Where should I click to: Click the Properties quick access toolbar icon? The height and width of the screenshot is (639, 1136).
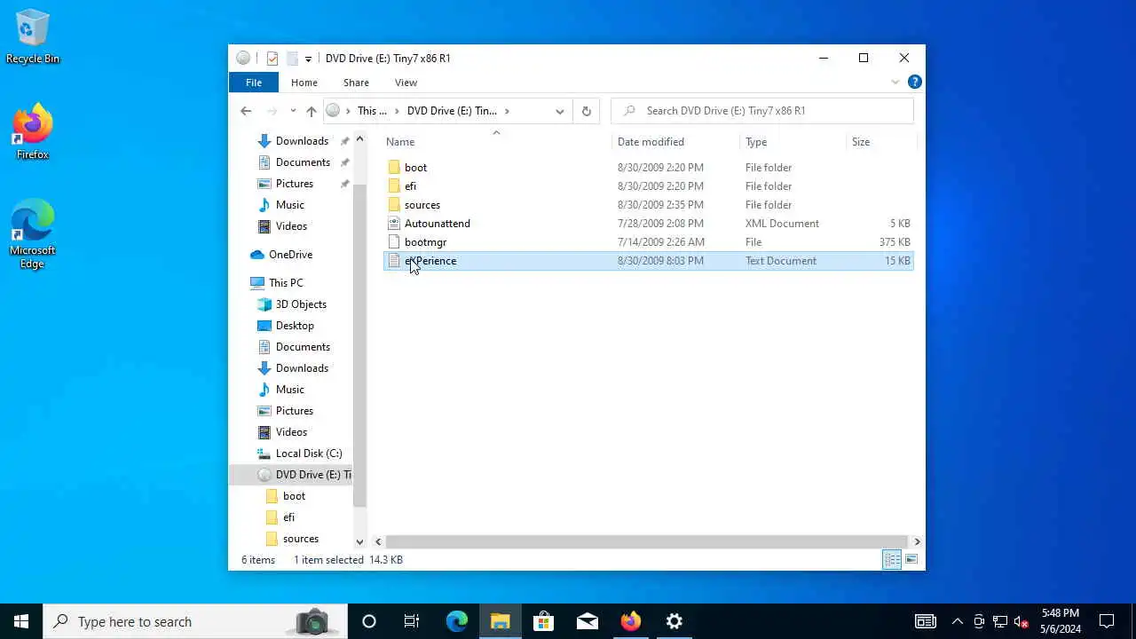tap(272, 59)
